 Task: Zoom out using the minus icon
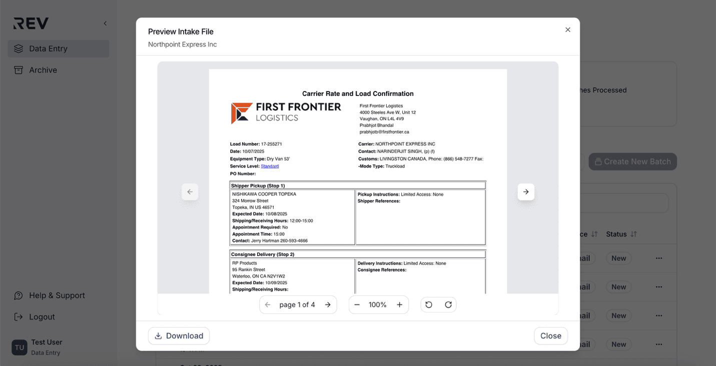pos(357,304)
